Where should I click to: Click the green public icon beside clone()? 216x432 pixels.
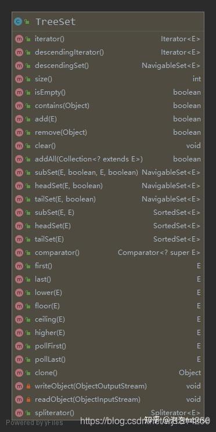[28, 373]
